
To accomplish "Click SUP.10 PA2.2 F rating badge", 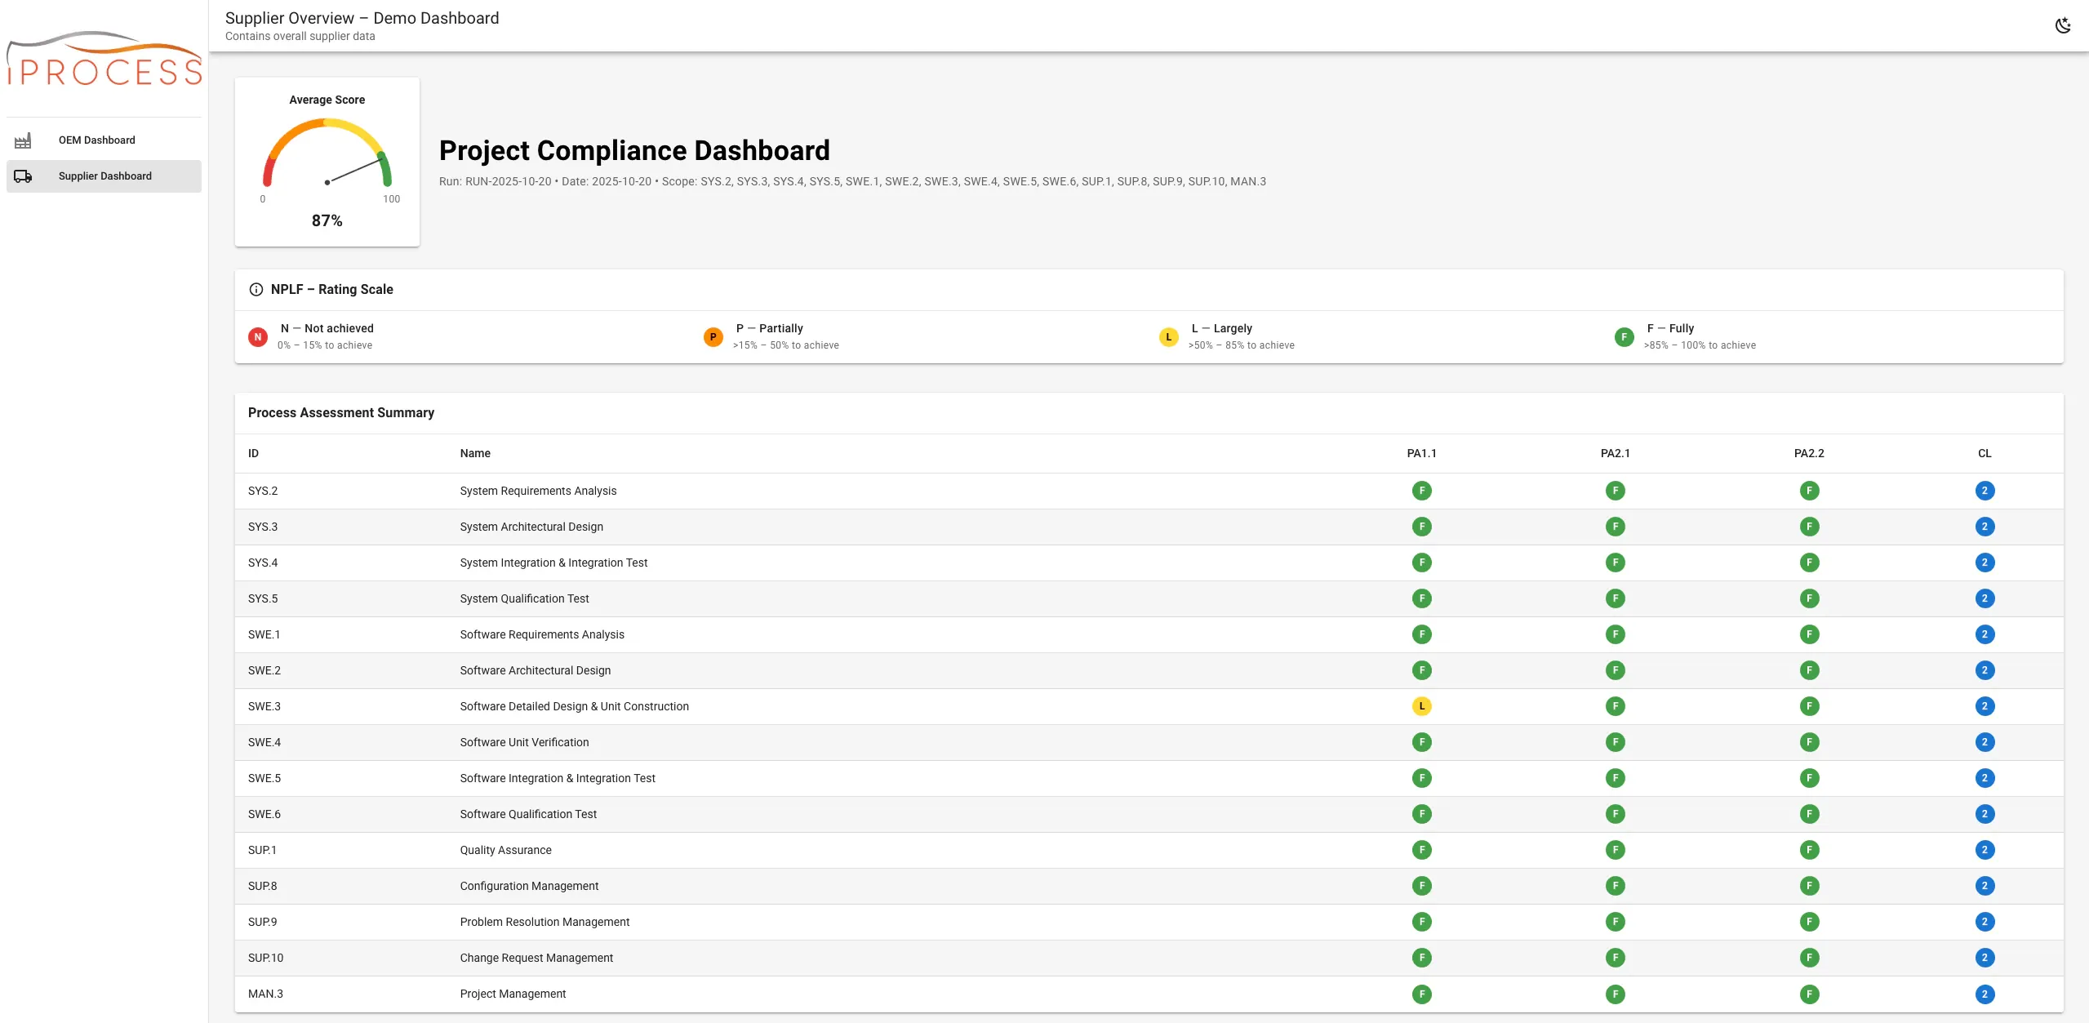I will (x=1810, y=958).
